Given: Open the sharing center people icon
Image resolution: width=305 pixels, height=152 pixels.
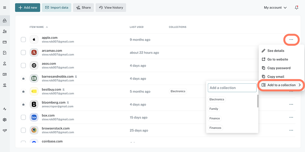Looking at the screenshot, I should coord(5,31).
